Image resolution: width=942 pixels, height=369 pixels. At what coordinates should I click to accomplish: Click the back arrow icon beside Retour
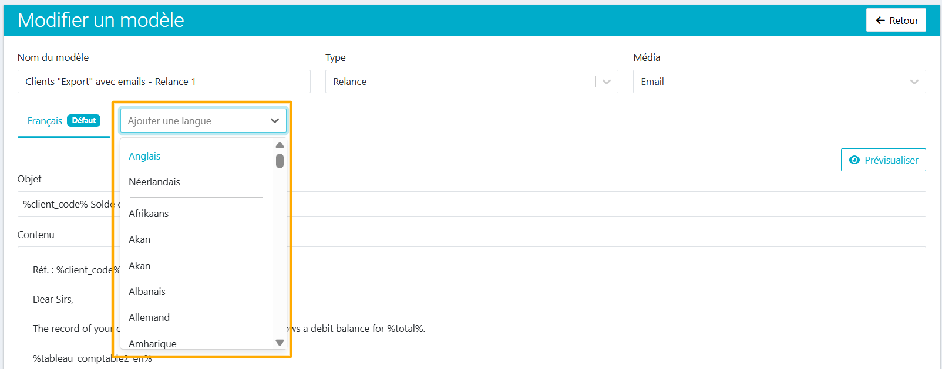click(880, 21)
